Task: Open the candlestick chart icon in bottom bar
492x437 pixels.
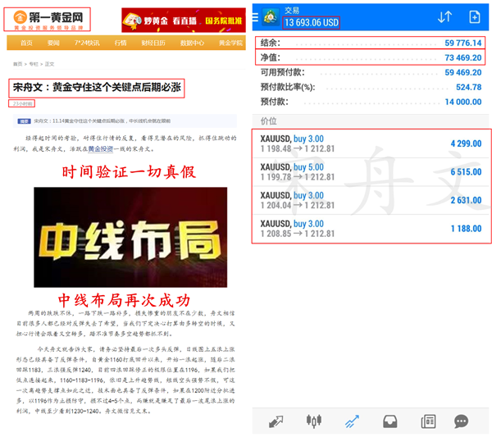Action: [313, 421]
